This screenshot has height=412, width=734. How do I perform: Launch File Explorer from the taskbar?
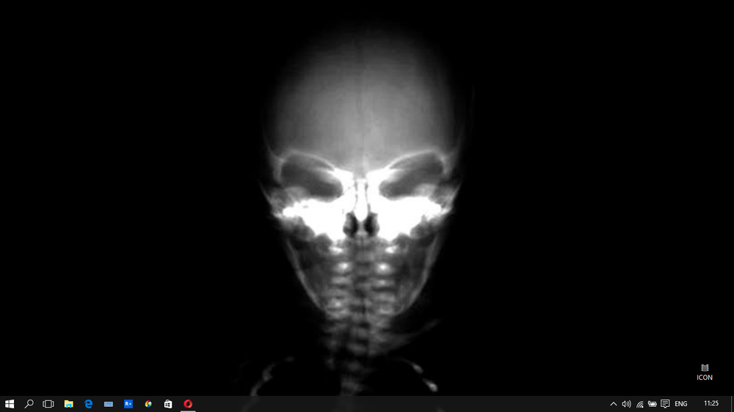point(69,404)
